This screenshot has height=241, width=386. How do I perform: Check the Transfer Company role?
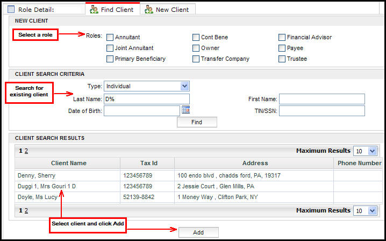click(x=196, y=59)
